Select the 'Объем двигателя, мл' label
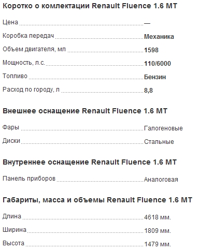The image size is (200, 251). (x=34, y=49)
